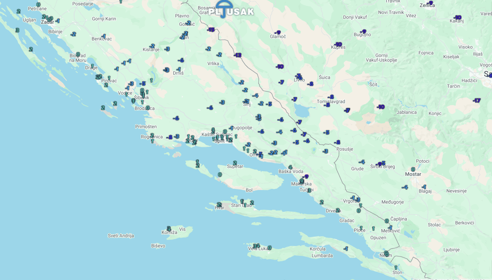492x280 pixels.
Task: Click the Sveti Andrija island label
Action: tap(121, 236)
